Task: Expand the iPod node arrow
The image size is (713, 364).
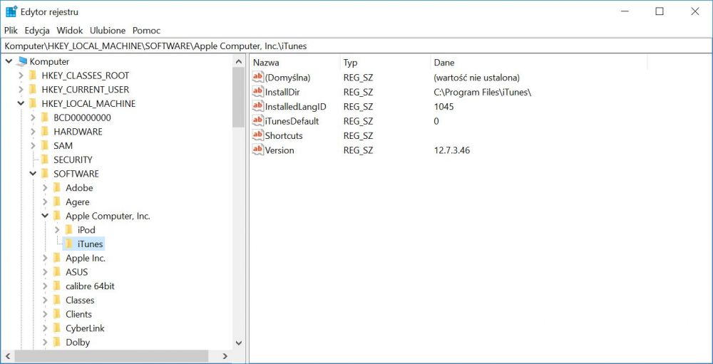Action: pyautogui.click(x=57, y=230)
